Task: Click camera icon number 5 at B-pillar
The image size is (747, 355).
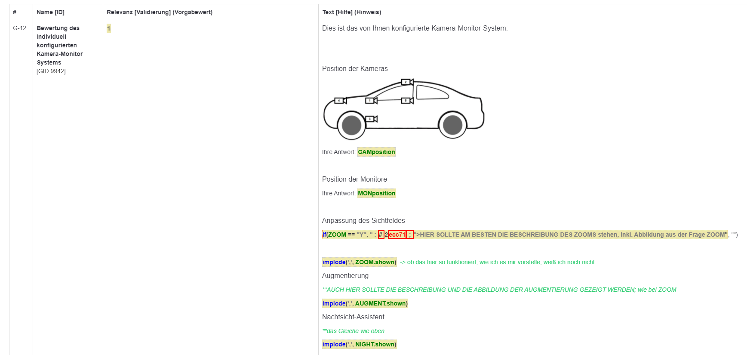Action: pos(407,101)
